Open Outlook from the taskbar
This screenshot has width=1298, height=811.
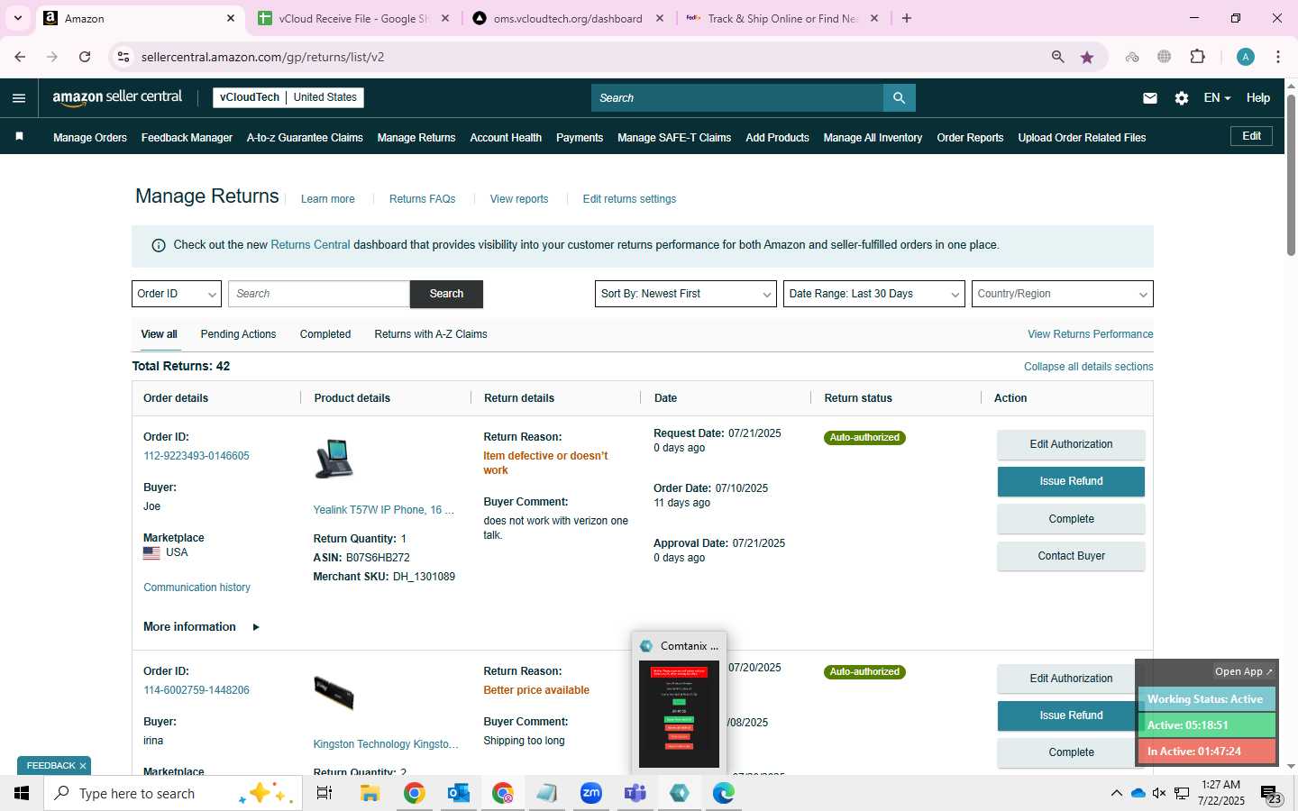pos(459,793)
